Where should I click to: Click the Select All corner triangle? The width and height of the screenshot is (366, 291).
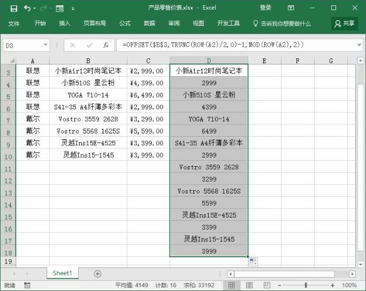pyautogui.click(x=12, y=61)
